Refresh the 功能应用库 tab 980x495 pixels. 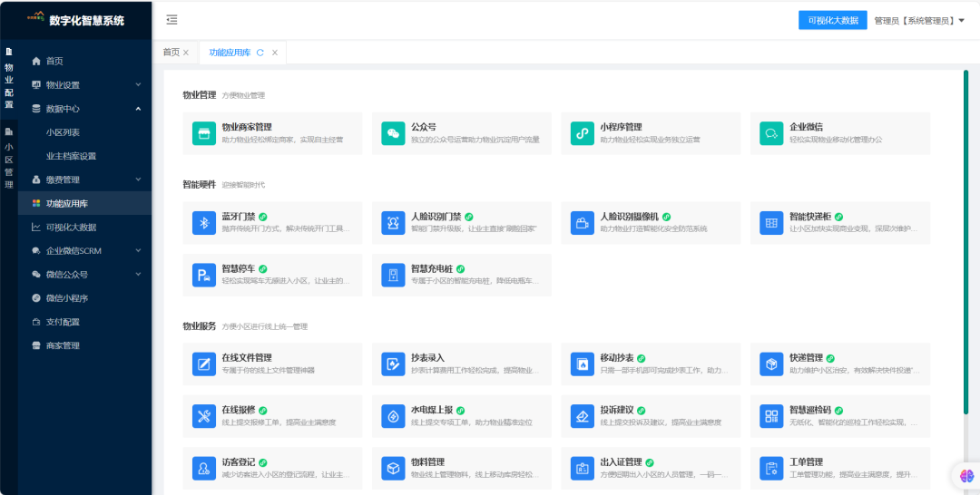(x=260, y=53)
